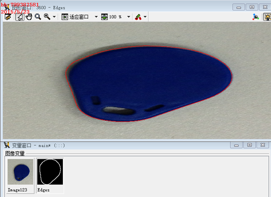Click the clear graphics window icon

click(8, 17)
